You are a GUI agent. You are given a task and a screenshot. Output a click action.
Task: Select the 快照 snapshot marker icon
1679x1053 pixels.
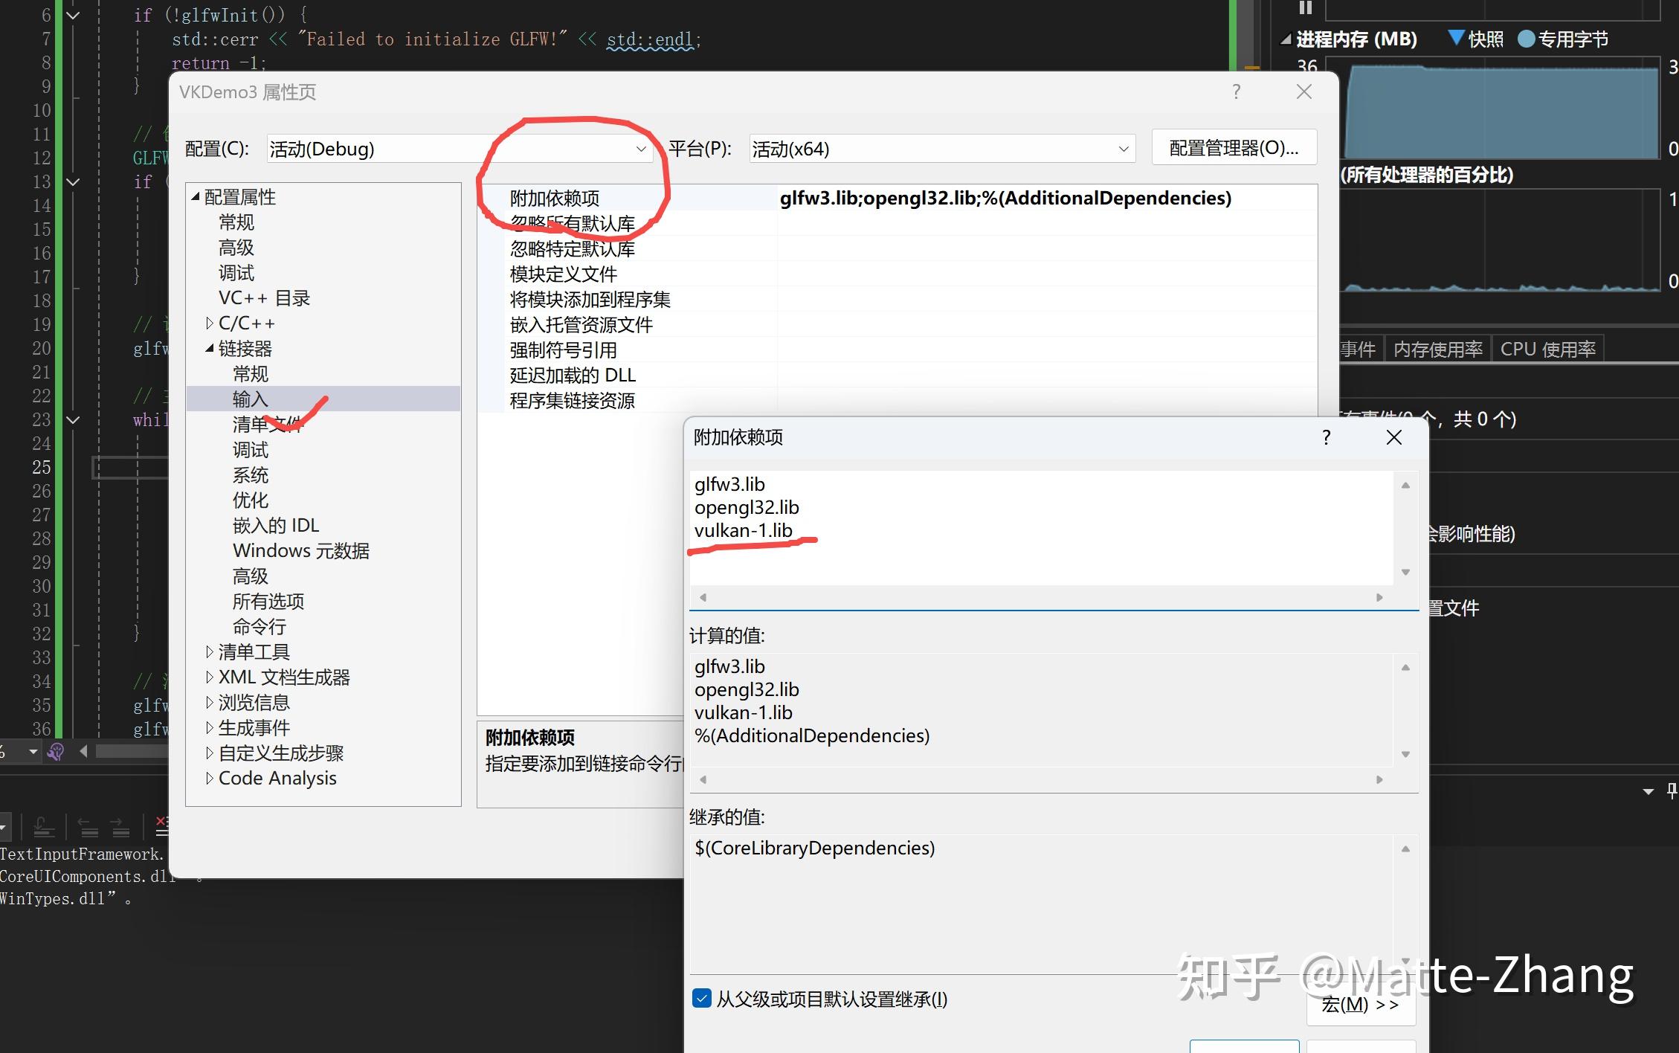coord(1455,38)
